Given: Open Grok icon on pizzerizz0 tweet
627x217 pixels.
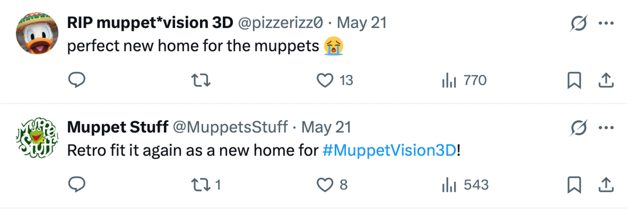Looking at the screenshot, I should point(578,23).
